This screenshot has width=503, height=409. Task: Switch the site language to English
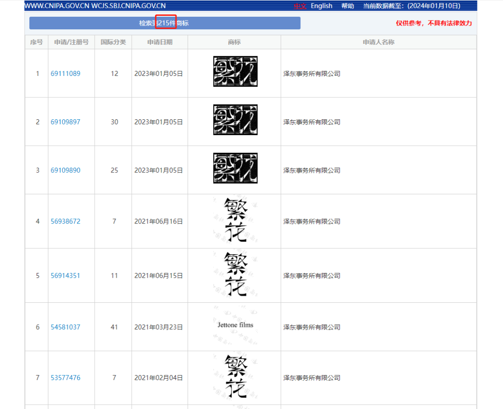click(x=321, y=6)
